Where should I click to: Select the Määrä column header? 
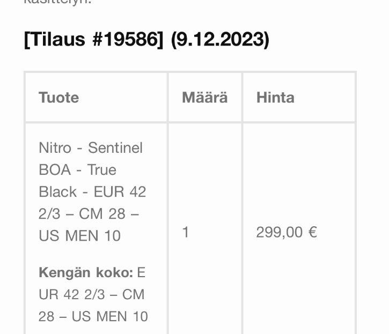tap(204, 98)
